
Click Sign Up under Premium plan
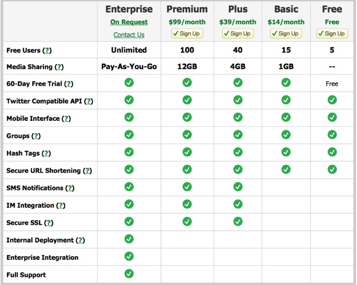[187, 34]
